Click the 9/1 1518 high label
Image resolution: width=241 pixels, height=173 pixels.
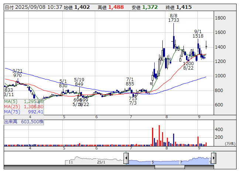198,34
